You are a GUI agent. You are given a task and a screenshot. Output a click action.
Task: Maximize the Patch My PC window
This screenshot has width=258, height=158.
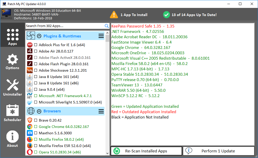tap(240, 4)
